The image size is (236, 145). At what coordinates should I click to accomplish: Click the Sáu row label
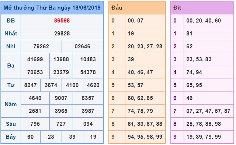tap(11, 124)
